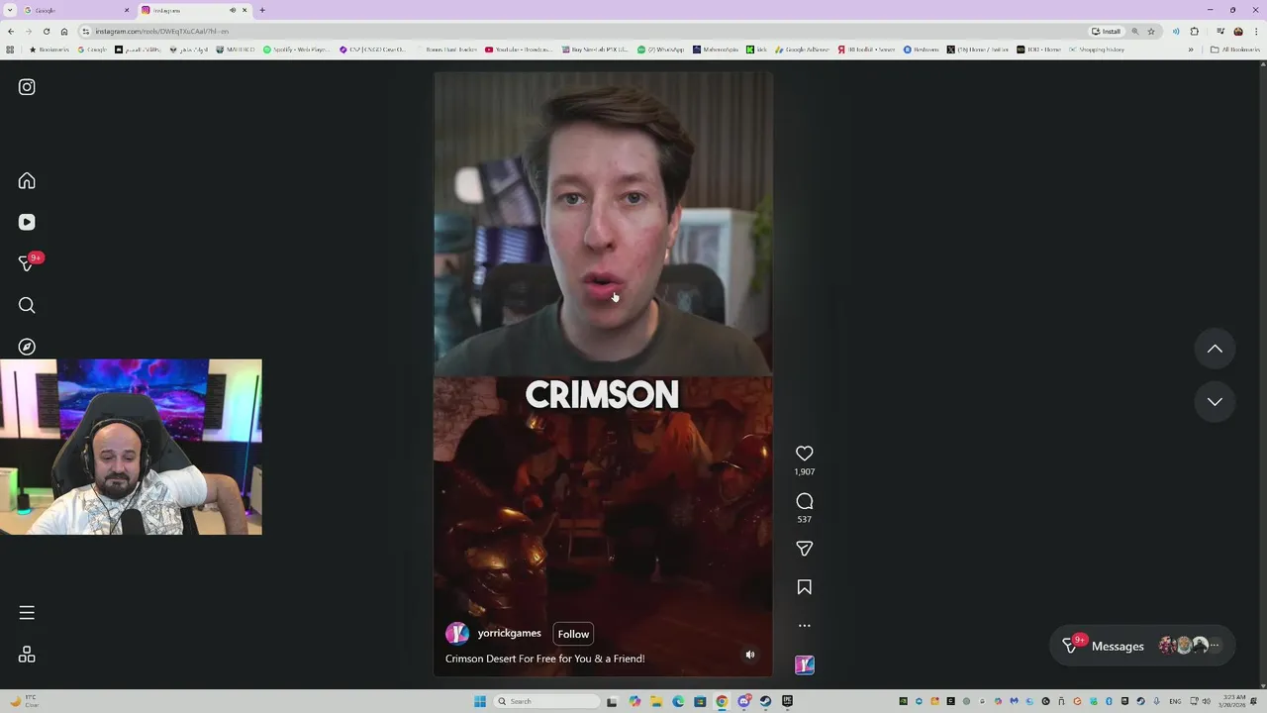This screenshot has height=713, width=1267.
Task: Save the reel with bookmark icon
Action: (x=805, y=587)
